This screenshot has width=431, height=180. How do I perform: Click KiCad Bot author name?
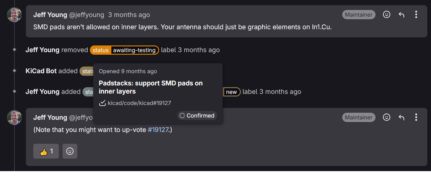pyautogui.click(x=41, y=71)
